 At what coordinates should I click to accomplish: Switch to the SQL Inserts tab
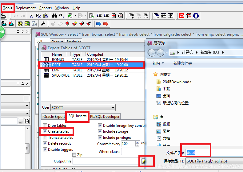pos(78,116)
